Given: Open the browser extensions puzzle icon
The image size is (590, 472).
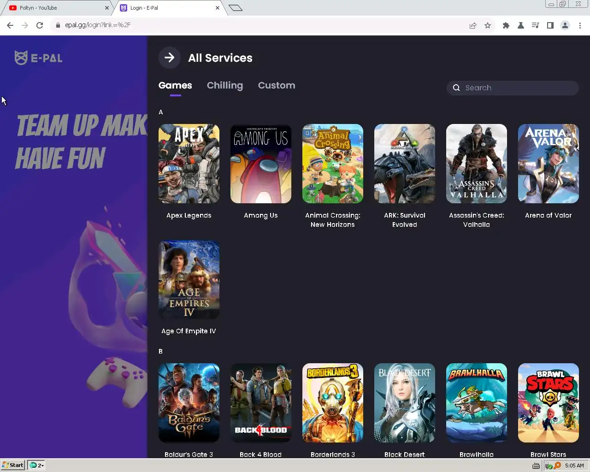Looking at the screenshot, I should 506,25.
